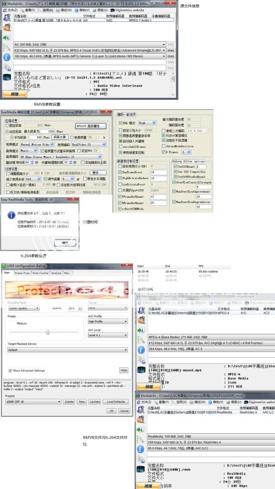The image size is (275, 489).
Task: Open folder icon in the rmvb MediaInfo window
Action: 141,419
